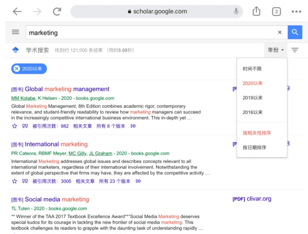
Task: Click the Google Scholar logo icon
Action: 15,50
